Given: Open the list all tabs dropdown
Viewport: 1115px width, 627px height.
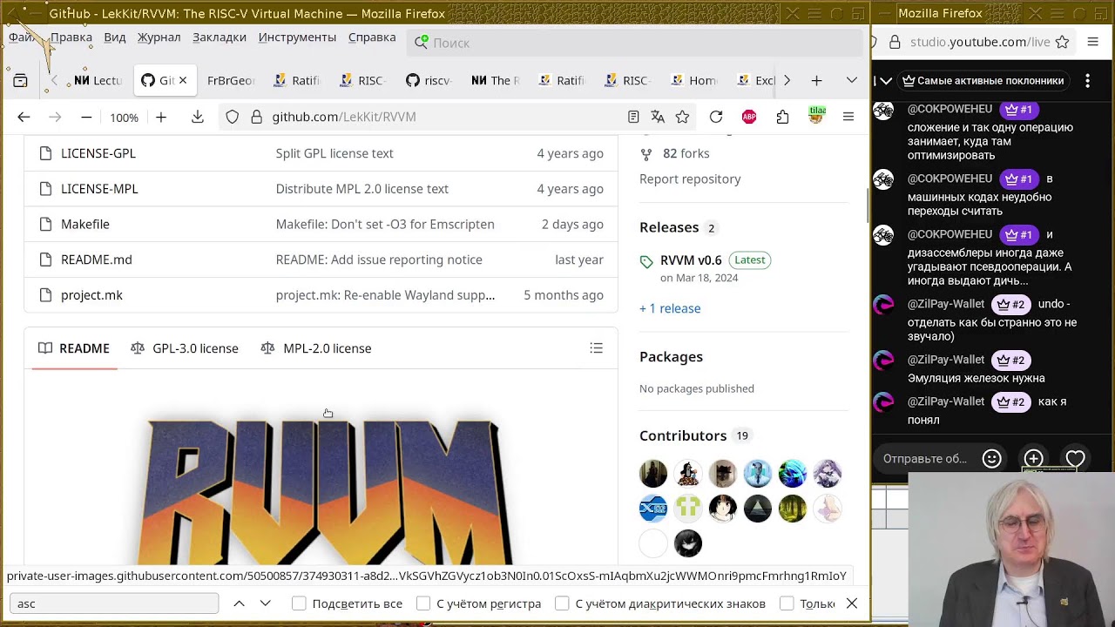Looking at the screenshot, I should [x=852, y=80].
